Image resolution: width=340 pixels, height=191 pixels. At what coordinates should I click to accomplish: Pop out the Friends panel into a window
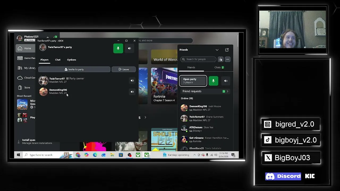click(x=227, y=50)
